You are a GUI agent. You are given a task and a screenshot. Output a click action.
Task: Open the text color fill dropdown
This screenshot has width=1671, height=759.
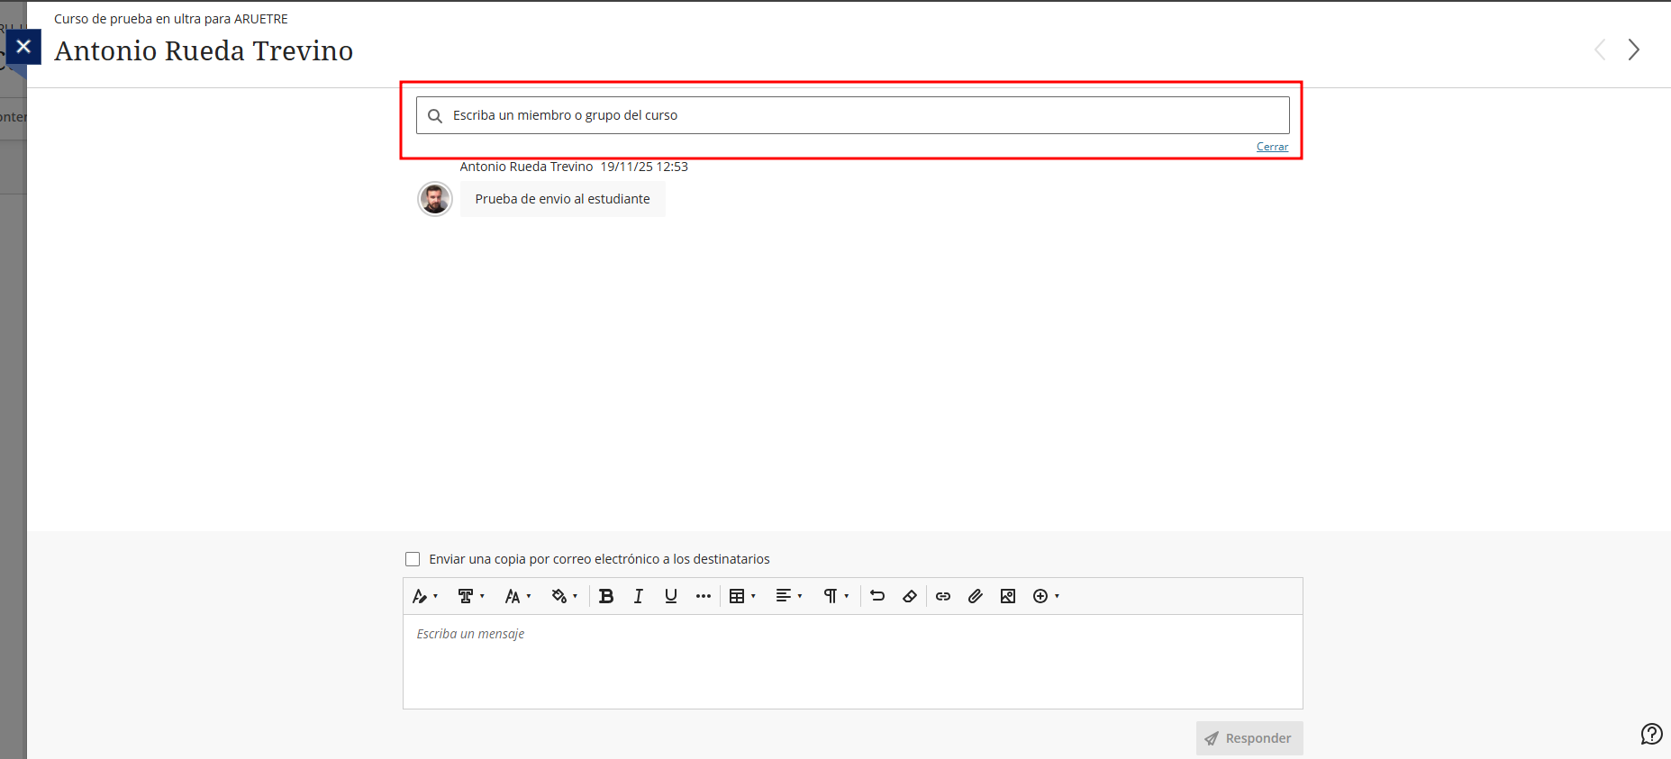point(564,596)
